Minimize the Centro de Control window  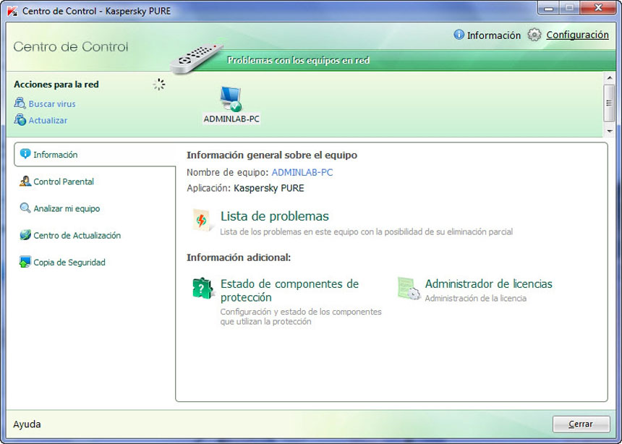click(x=549, y=8)
